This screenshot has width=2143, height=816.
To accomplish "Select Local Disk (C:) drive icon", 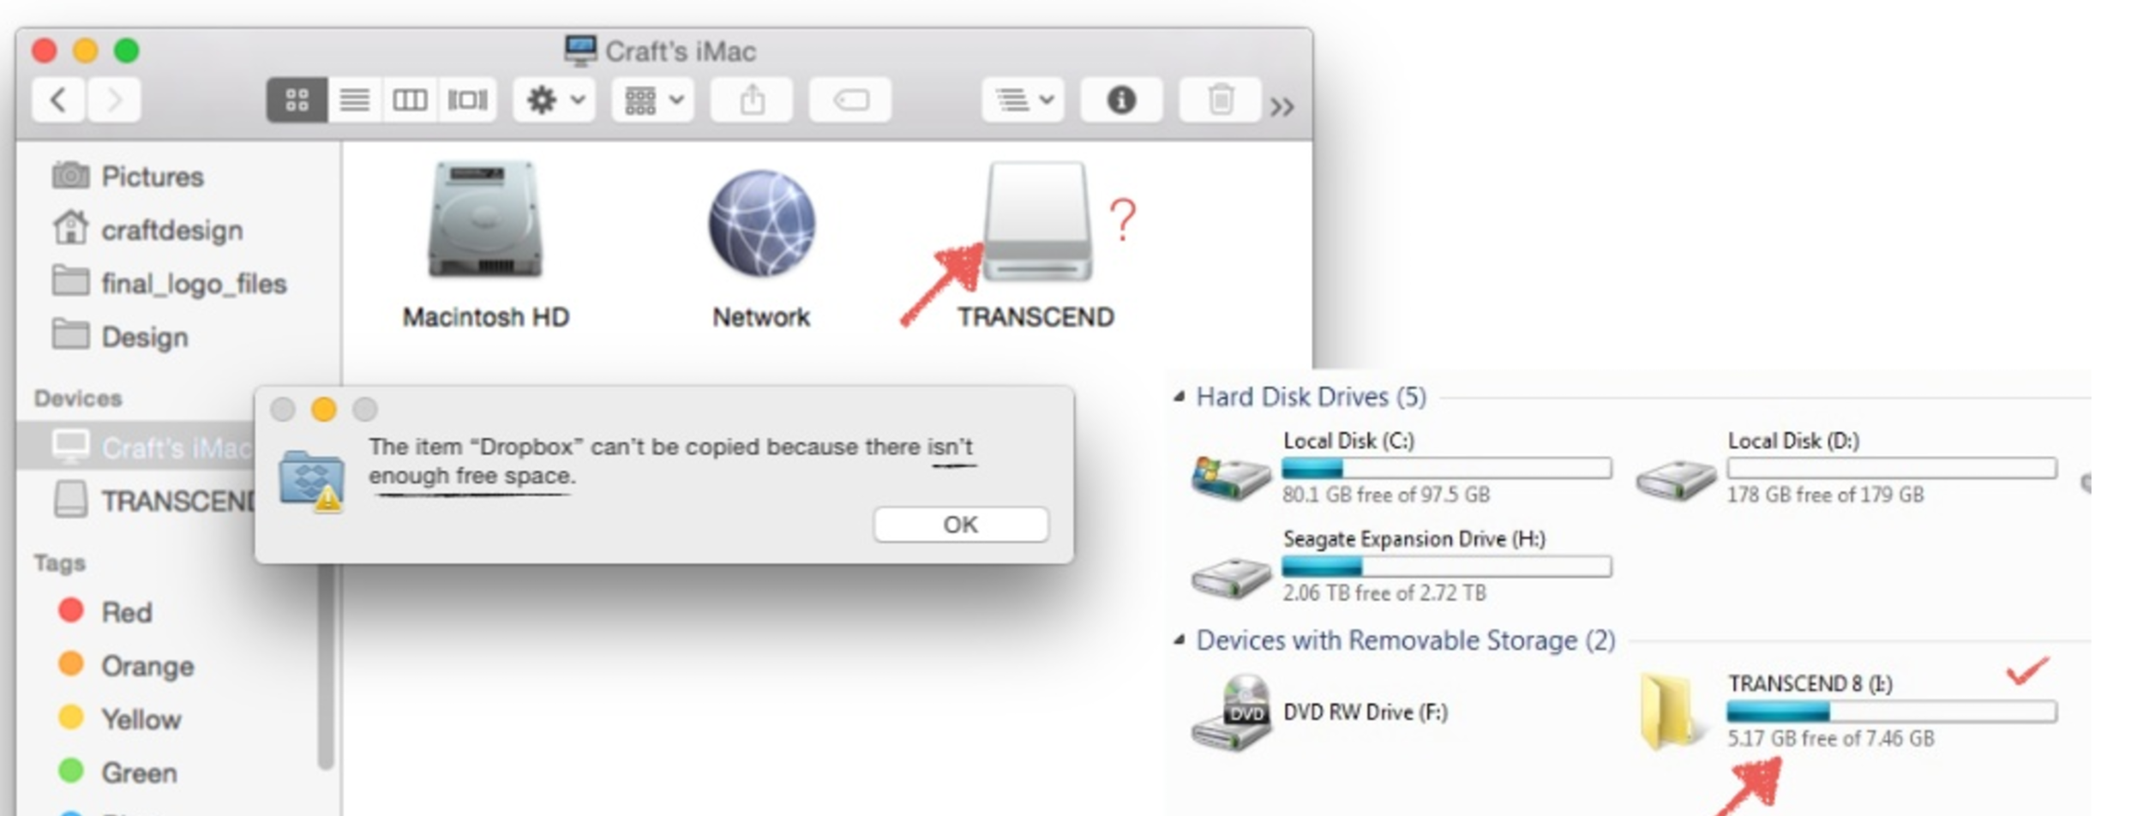I will pos(1231,477).
